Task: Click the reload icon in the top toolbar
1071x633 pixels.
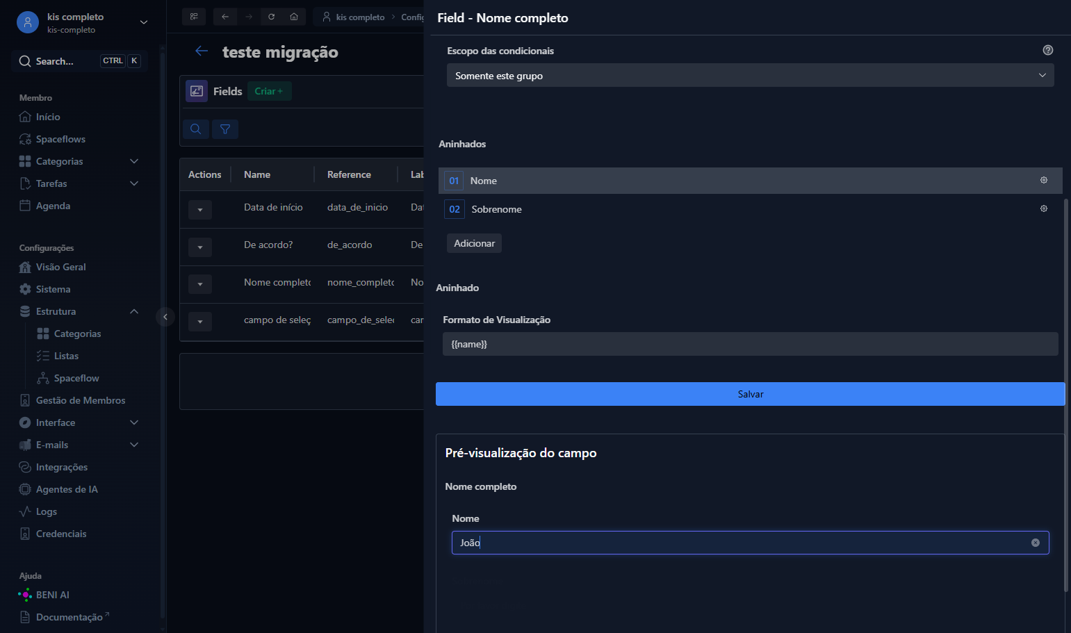Action: pyautogui.click(x=272, y=17)
